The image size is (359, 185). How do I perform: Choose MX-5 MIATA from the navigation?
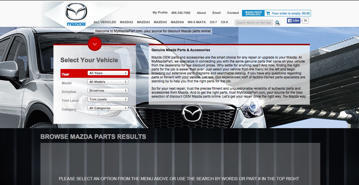click(x=197, y=22)
